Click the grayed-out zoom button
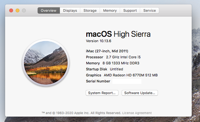This screenshot has width=200, height=122. pyautogui.click(x=24, y=10)
